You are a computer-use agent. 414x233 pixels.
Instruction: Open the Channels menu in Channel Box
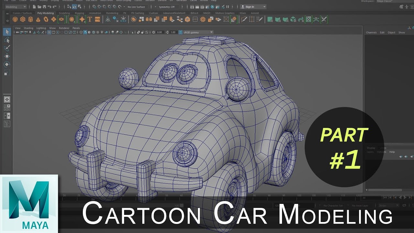(371, 32)
